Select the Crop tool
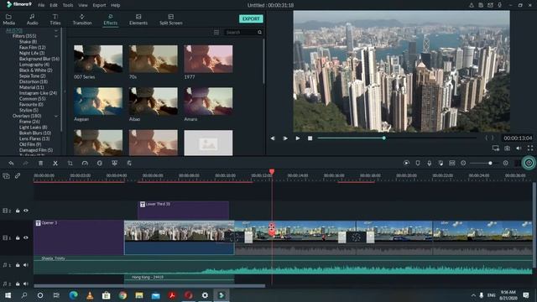537x302 pixels. (70, 164)
